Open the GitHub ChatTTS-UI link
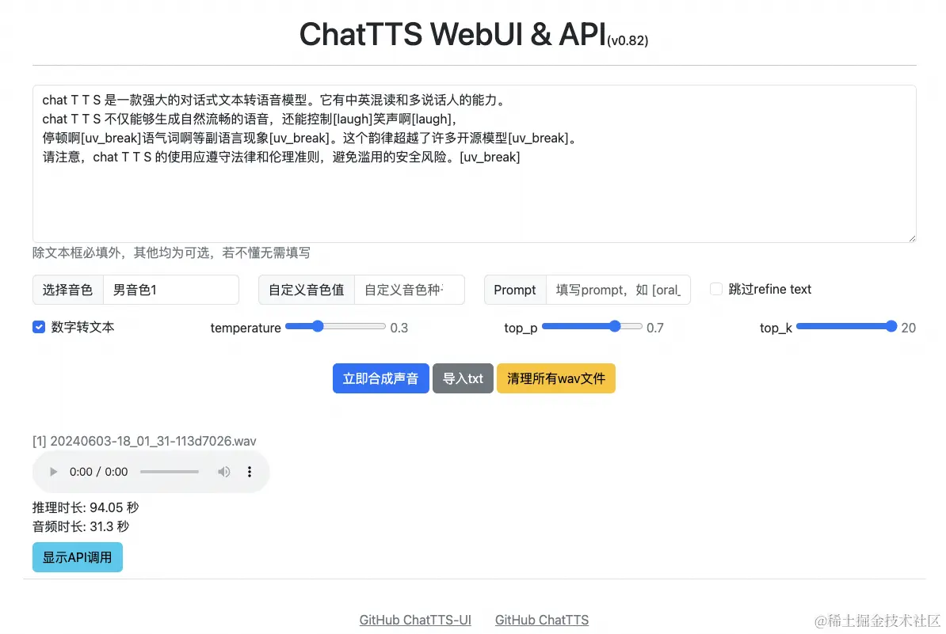Viewport: 946px width, 634px height. tap(415, 620)
